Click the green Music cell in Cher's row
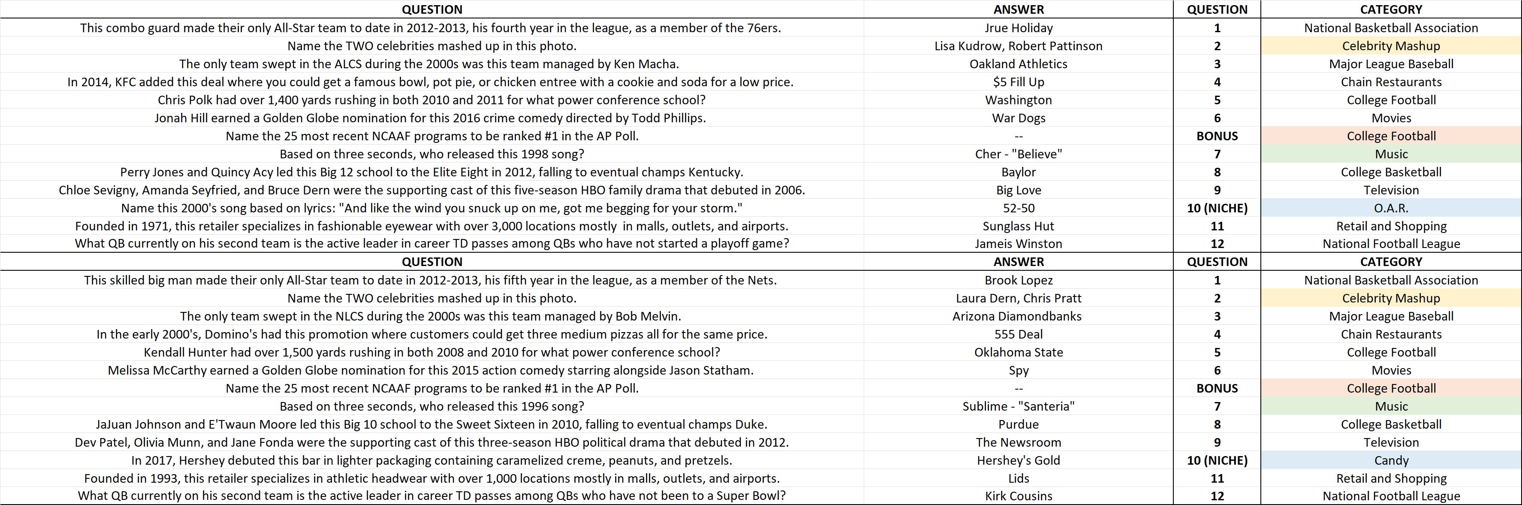The width and height of the screenshot is (1522, 505). pos(1391,154)
